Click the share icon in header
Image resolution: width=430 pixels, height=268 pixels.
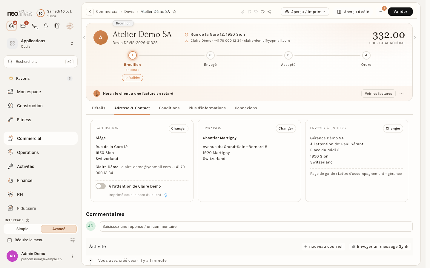pos(269,12)
